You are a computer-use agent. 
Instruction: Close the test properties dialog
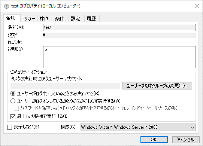click(197, 6)
